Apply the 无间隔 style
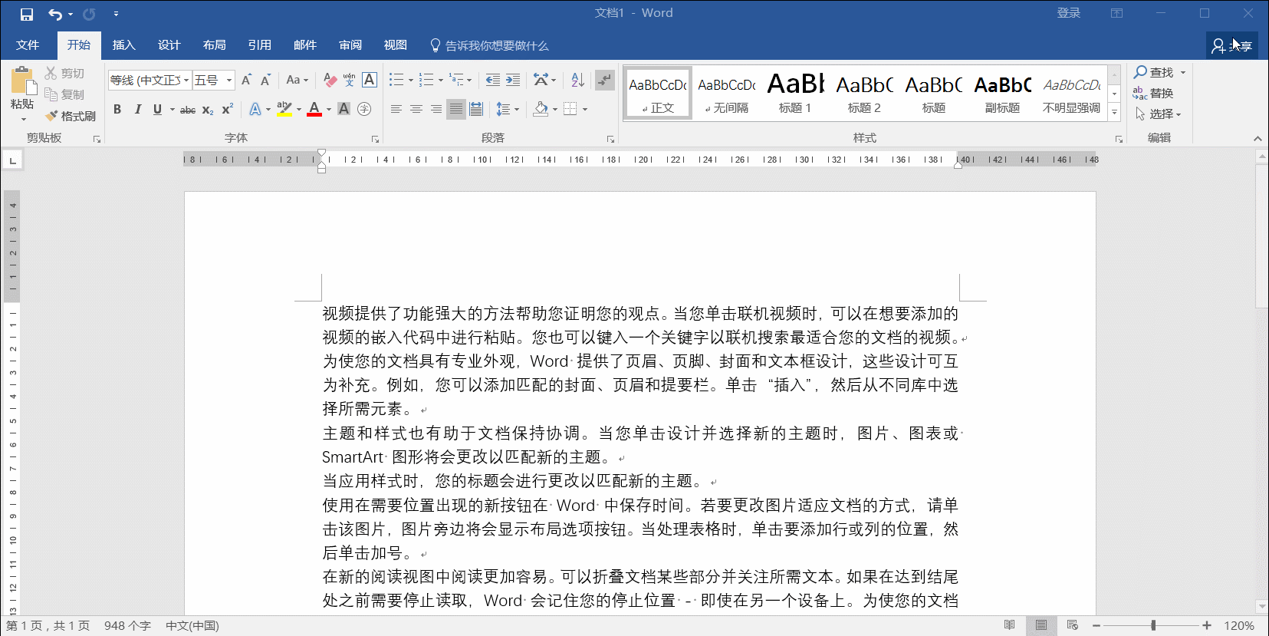The height and width of the screenshot is (636, 1269). [x=727, y=93]
